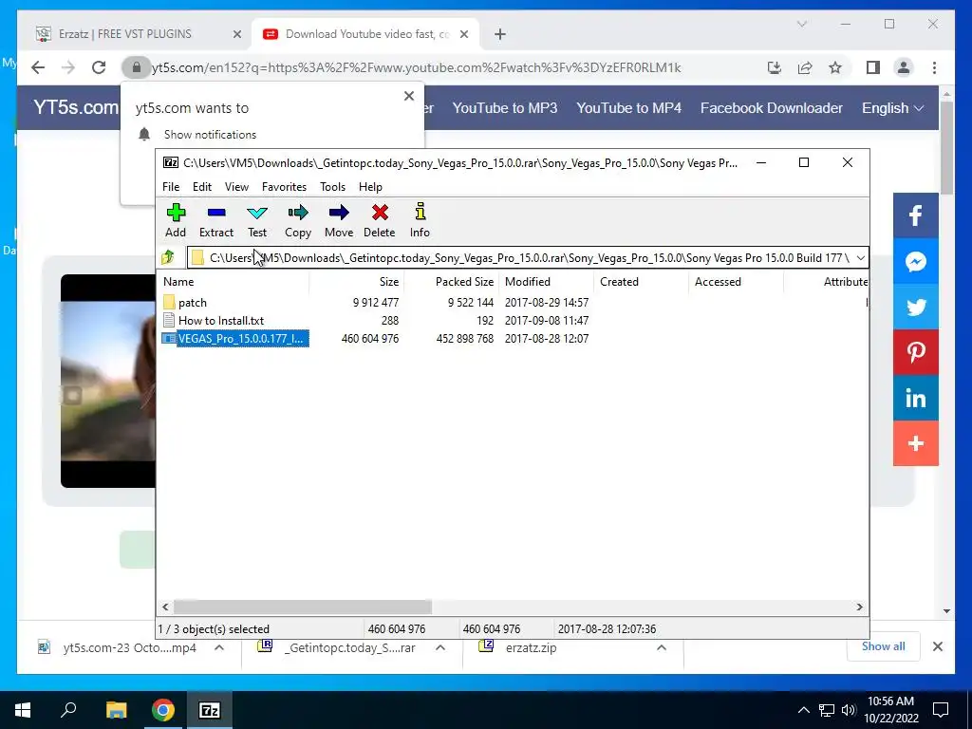Open the volume speaker tray icon
Viewport: 972px width, 729px height.
(x=850, y=710)
